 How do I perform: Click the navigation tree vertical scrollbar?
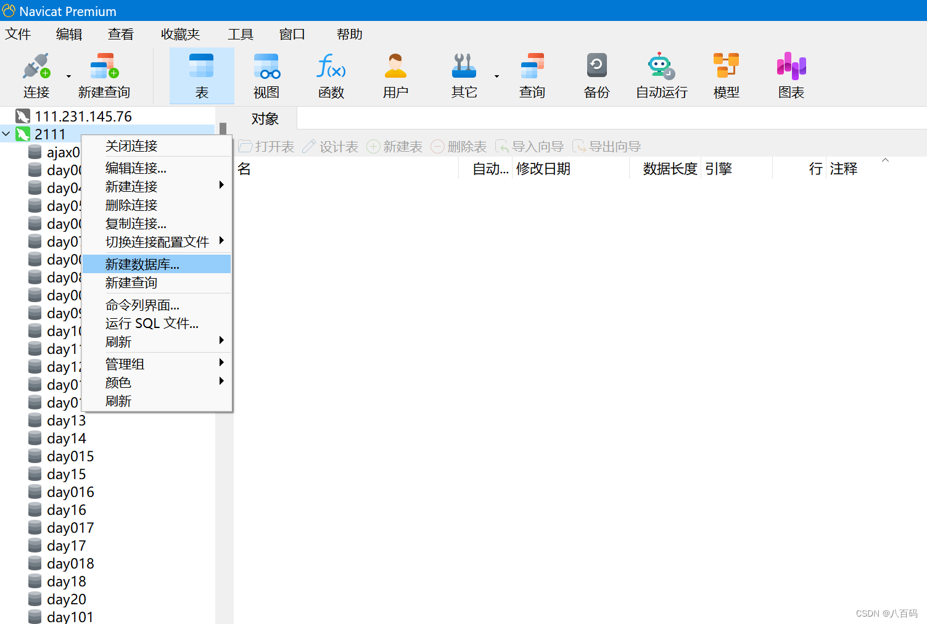point(223,365)
